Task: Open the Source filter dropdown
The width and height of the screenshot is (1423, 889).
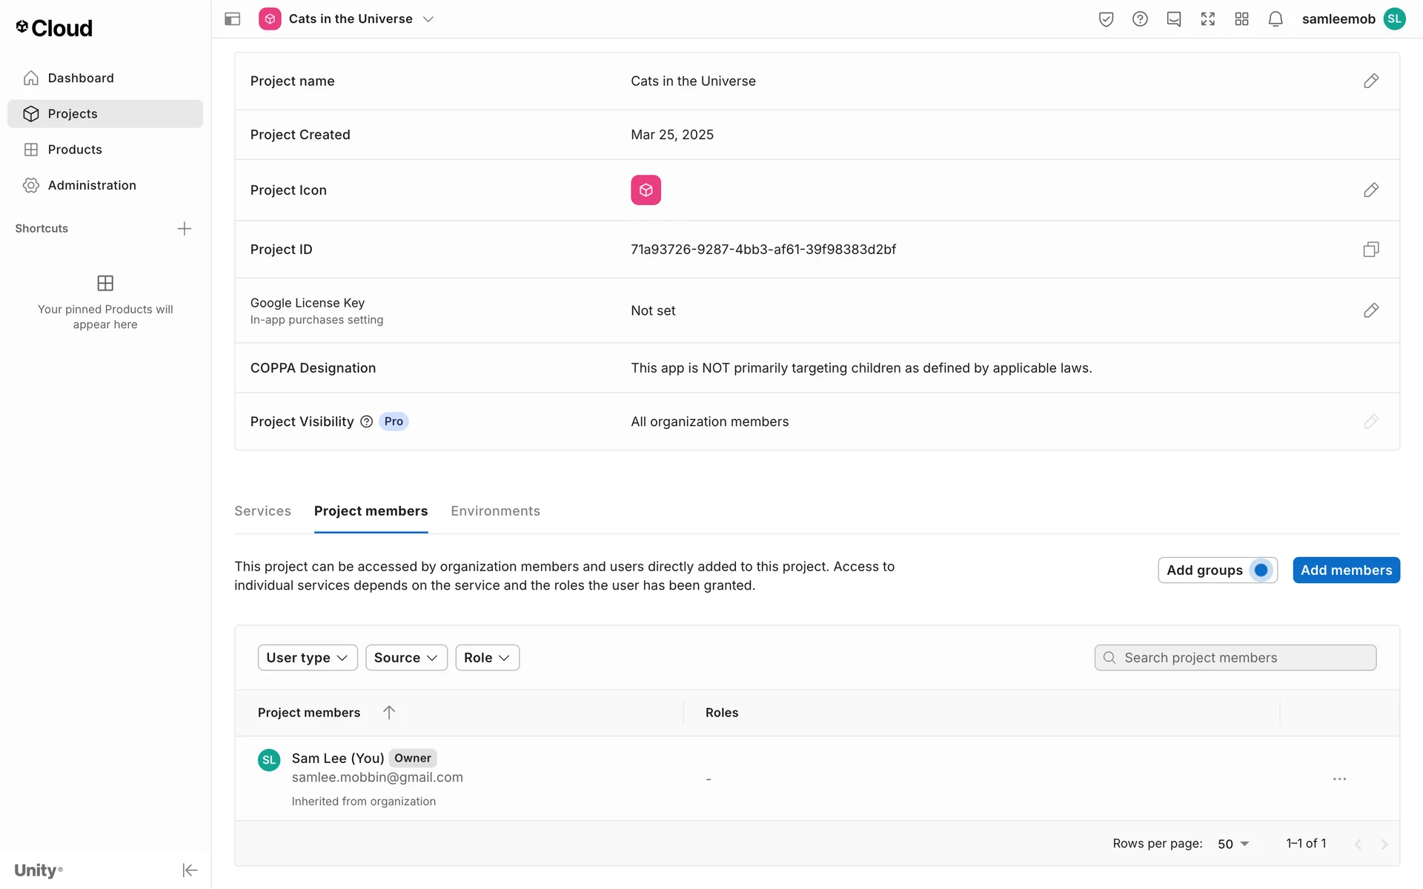Action: click(x=405, y=658)
